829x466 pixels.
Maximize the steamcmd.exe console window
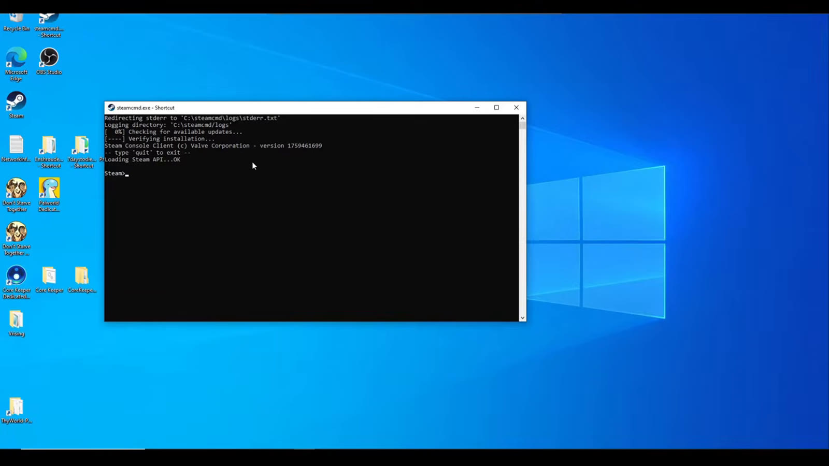tap(496, 108)
